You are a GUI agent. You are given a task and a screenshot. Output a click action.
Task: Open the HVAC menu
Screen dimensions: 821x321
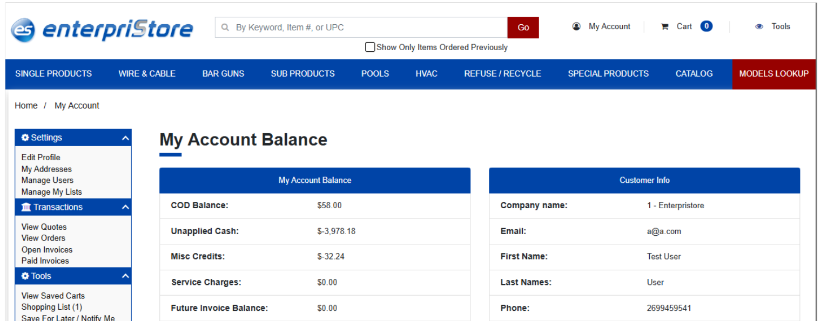426,74
